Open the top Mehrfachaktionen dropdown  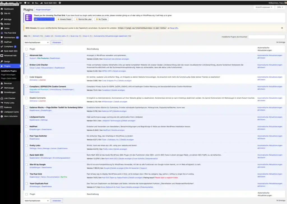(37, 42)
